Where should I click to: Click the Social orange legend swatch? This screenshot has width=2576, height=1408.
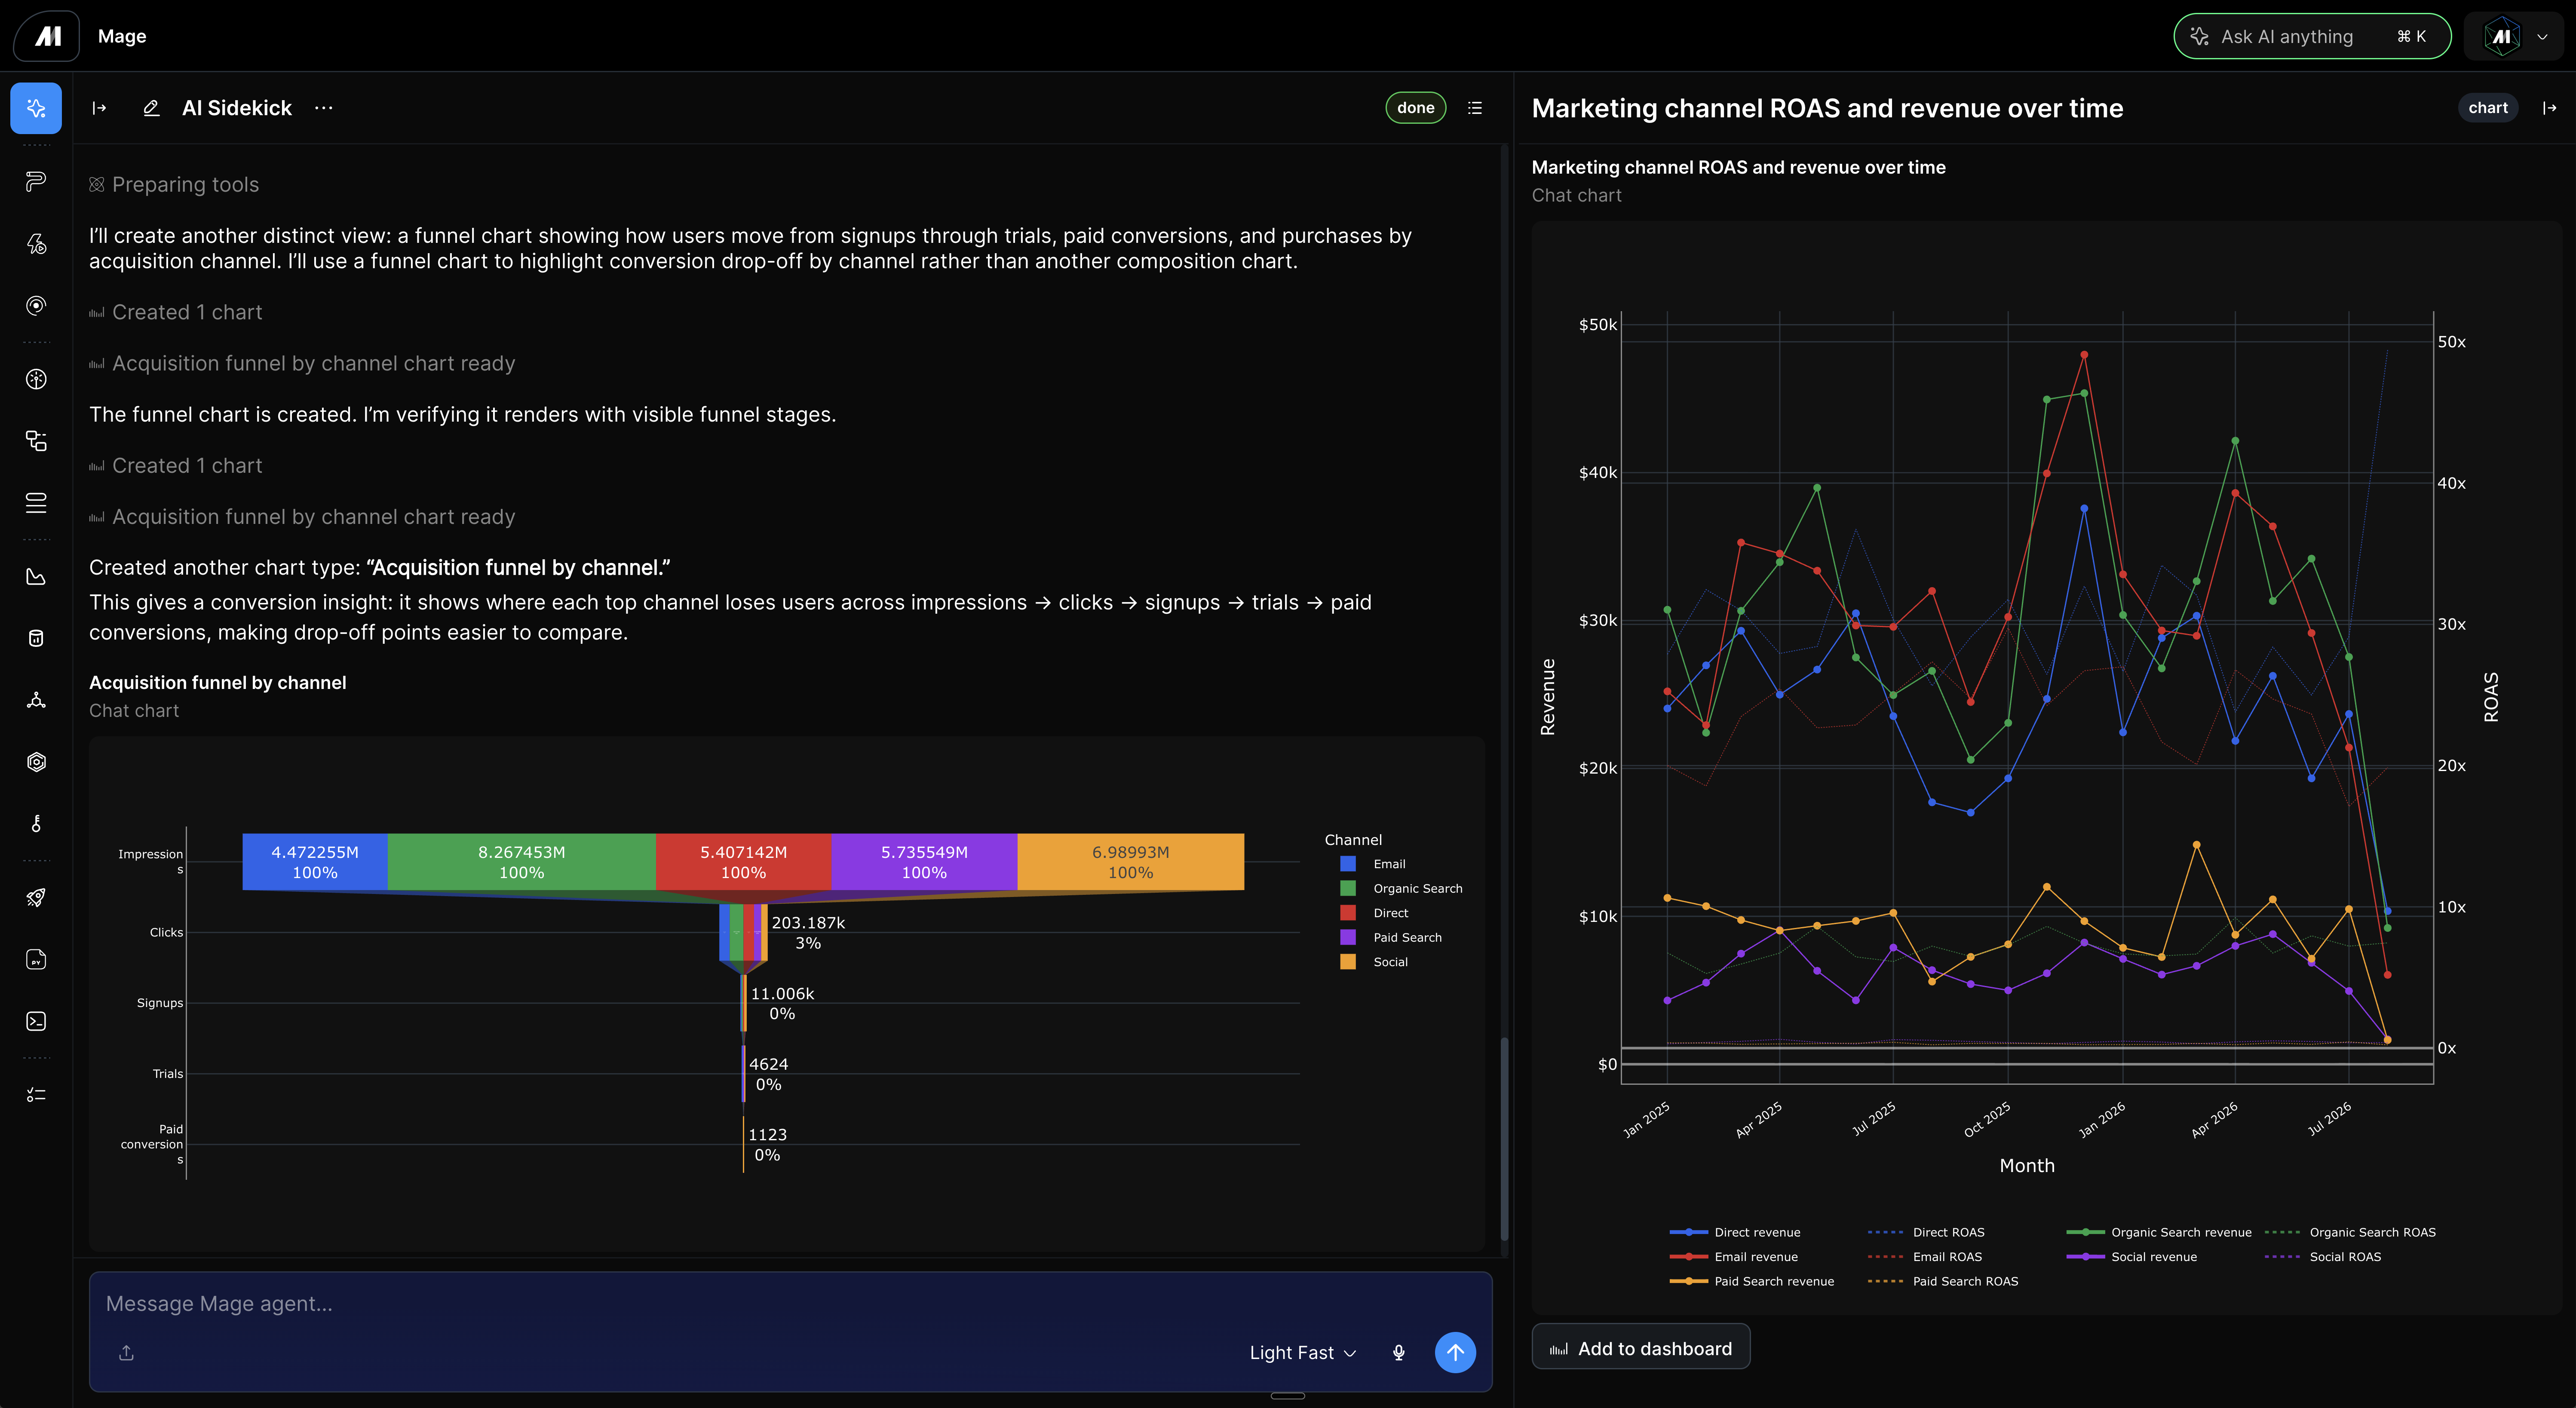1348,962
